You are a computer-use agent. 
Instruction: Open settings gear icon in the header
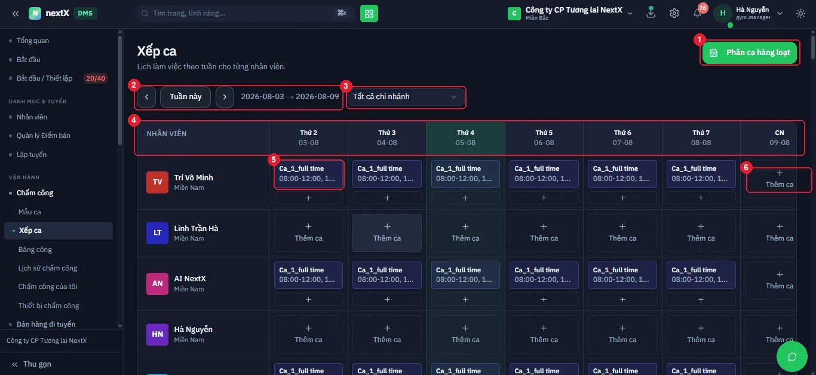674,13
